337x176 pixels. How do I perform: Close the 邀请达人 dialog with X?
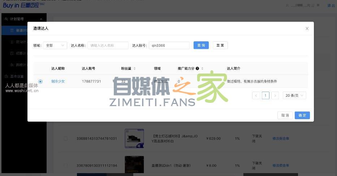pos(307,29)
